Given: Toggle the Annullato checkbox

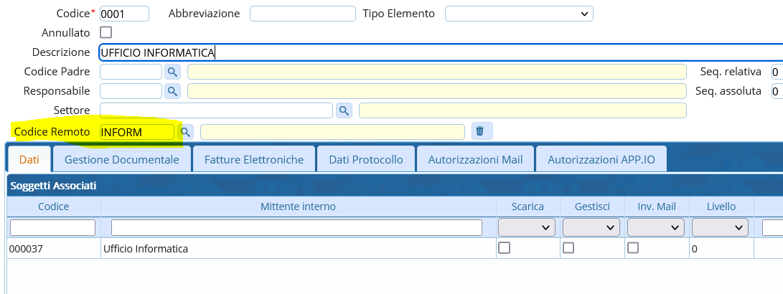Looking at the screenshot, I should [x=106, y=32].
